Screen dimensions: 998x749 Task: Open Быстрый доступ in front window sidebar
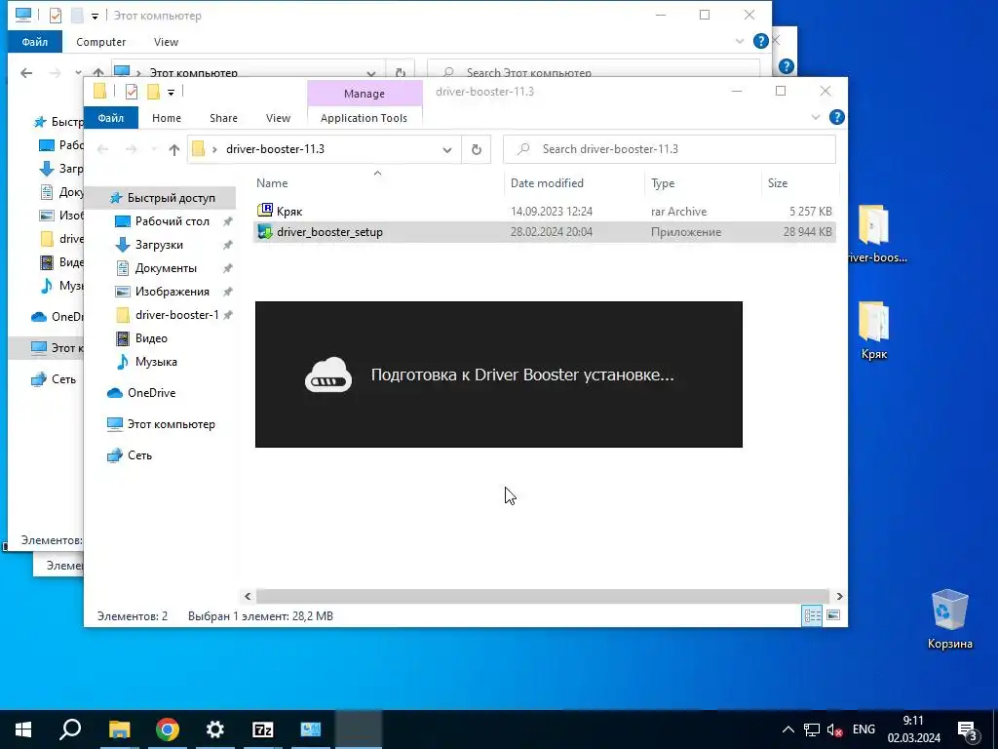point(171,198)
